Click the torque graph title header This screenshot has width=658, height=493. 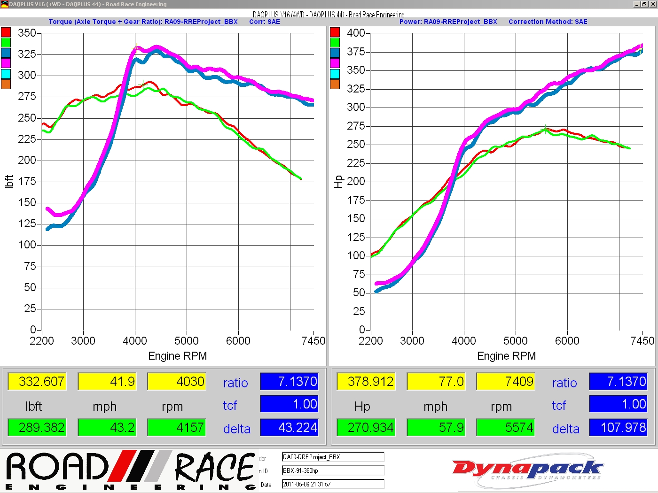coord(143,22)
